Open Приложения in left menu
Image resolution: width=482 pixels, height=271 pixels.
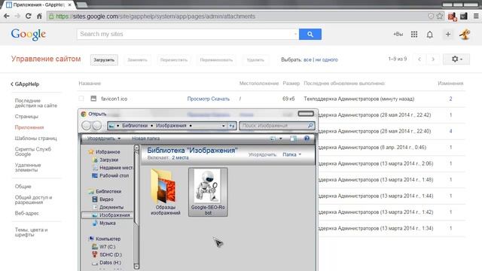(29, 127)
